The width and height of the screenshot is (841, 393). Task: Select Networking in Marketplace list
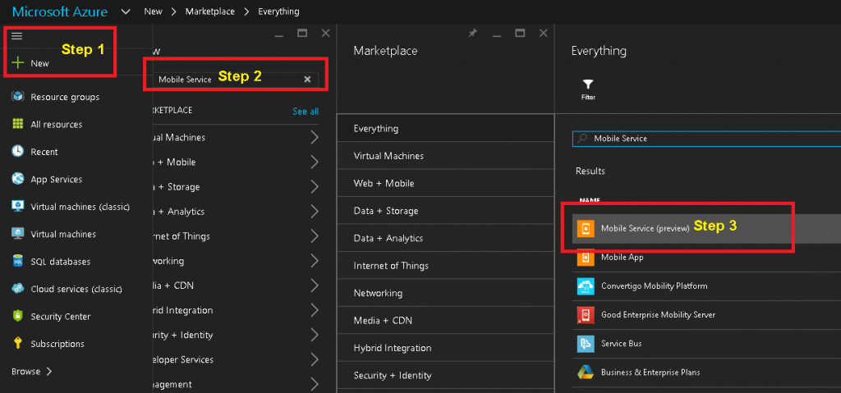tap(445, 293)
